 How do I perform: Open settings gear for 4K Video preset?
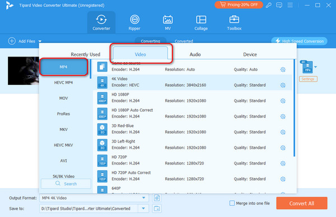pos(283,85)
